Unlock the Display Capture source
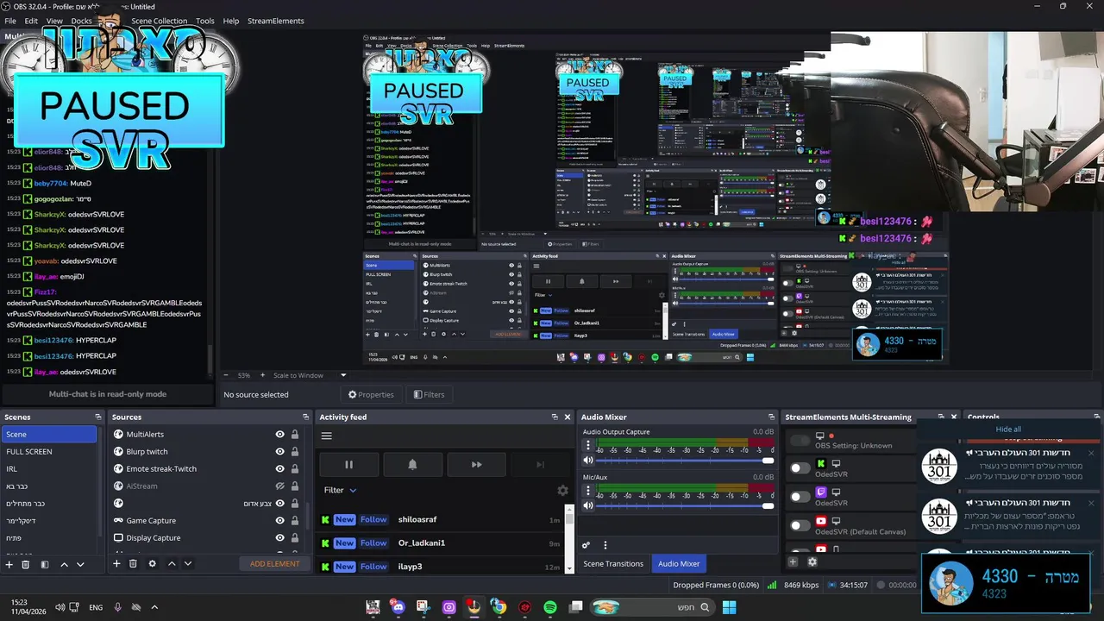Image resolution: width=1104 pixels, height=621 pixels. (295, 538)
